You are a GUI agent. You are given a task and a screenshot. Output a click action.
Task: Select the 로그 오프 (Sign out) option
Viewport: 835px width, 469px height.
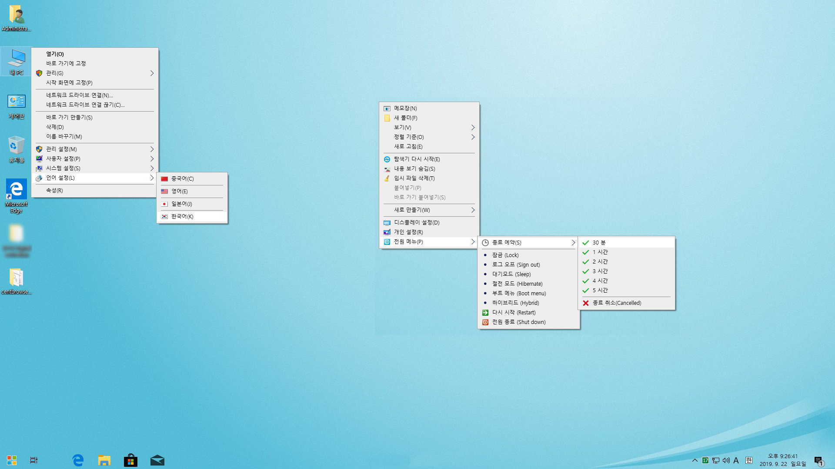point(528,264)
